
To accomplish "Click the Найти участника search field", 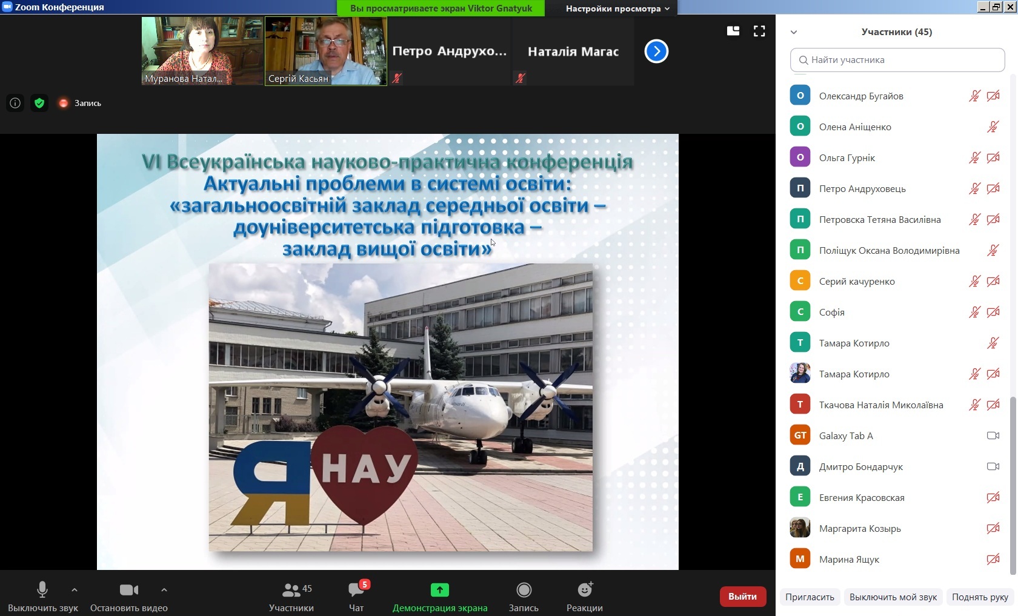I will (x=897, y=60).
